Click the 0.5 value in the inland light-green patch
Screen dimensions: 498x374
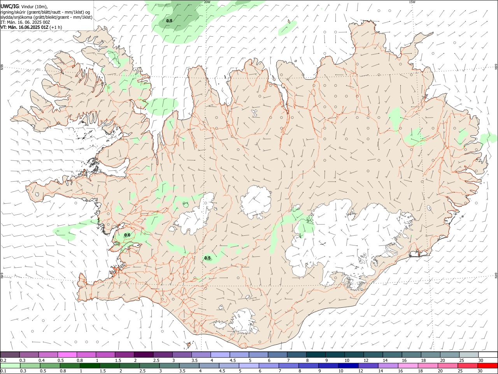point(207,258)
